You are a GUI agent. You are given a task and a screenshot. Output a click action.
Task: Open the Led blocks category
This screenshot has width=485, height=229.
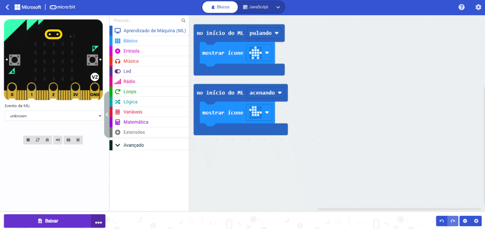(x=149, y=71)
